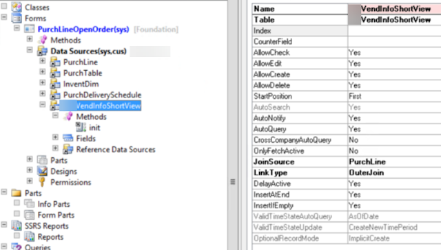The height and width of the screenshot is (250, 441).
Task: Click the PurchLineOpenOrder form icon
Action: (x=29, y=29)
